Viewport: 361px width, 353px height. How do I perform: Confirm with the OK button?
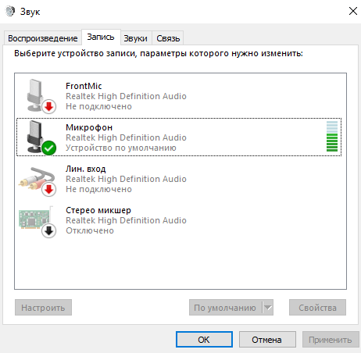coord(204,340)
